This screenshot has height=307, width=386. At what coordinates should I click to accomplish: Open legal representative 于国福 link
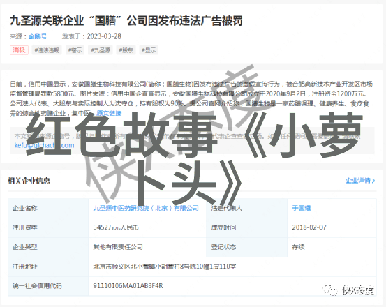302,208
